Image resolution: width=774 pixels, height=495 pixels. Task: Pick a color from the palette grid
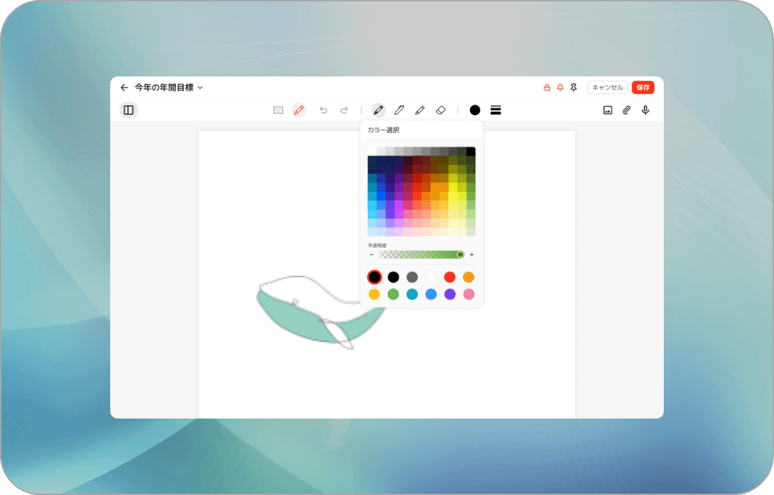[x=421, y=192]
